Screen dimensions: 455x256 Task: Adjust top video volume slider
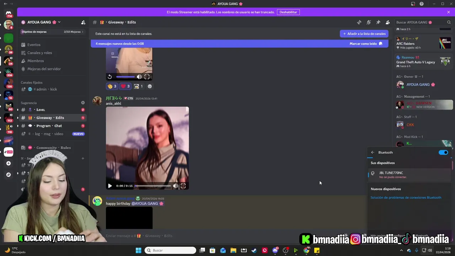pos(125,77)
